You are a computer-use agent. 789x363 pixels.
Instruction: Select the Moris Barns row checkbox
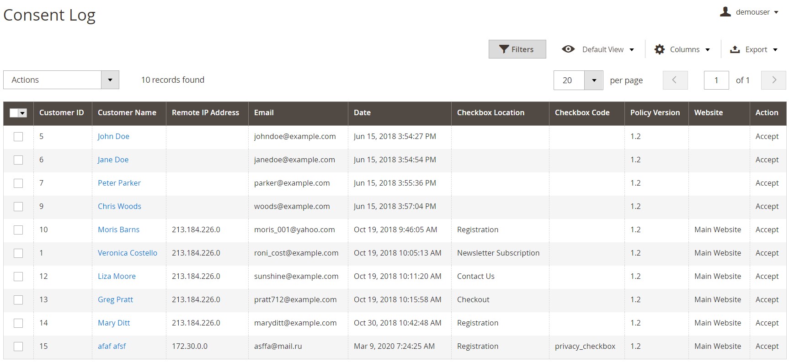tap(18, 230)
